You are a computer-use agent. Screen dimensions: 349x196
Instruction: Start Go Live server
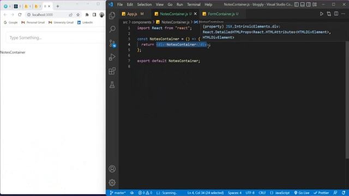[x=302, y=193]
